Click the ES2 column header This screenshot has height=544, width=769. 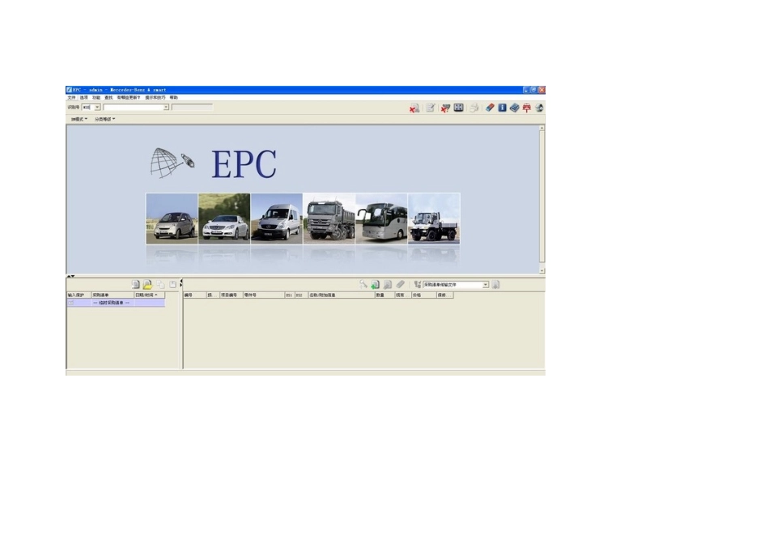300,295
